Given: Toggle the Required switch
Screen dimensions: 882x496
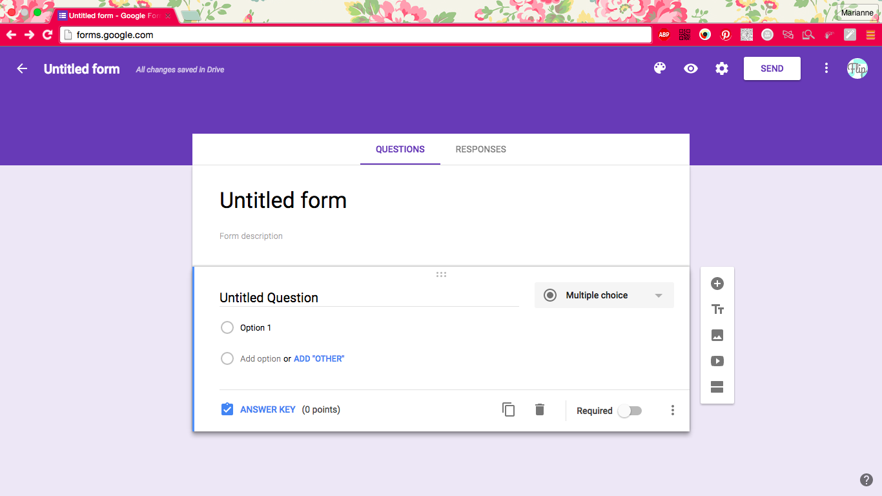Looking at the screenshot, I should (x=630, y=411).
